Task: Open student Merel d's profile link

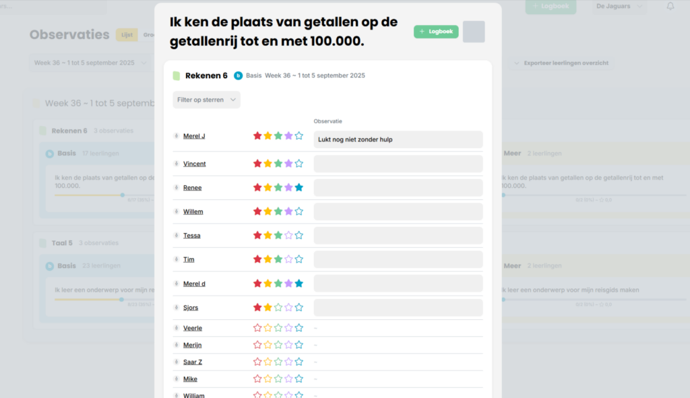Action: [x=194, y=284]
